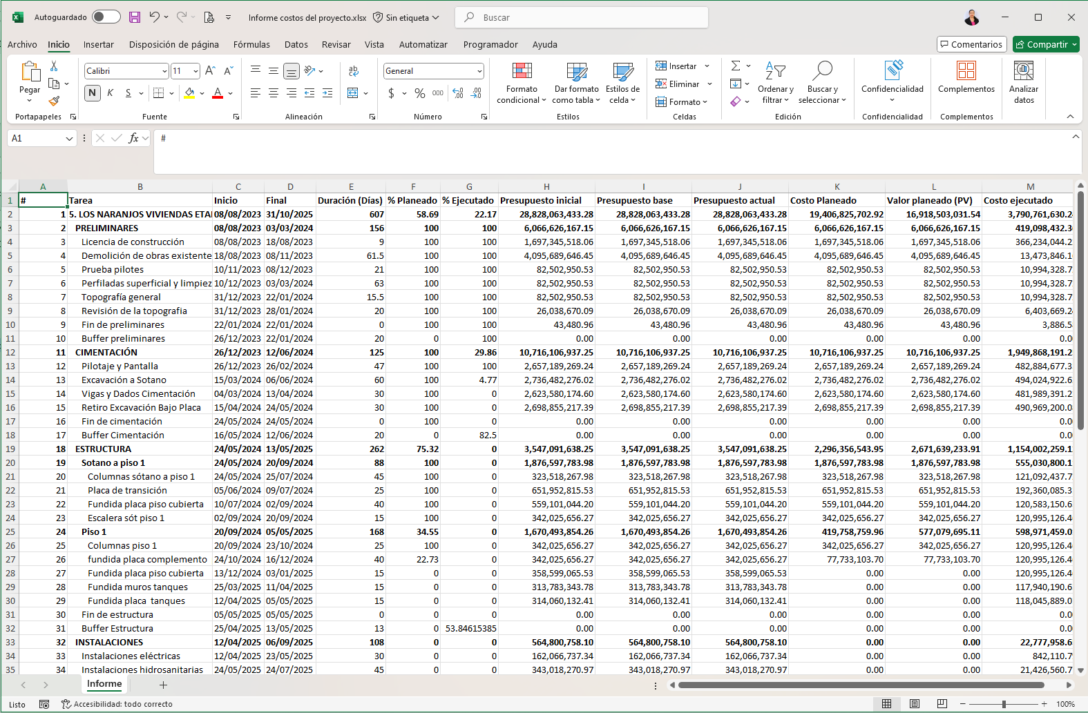
Task: Increase font size with larger A icon
Action: click(211, 70)
